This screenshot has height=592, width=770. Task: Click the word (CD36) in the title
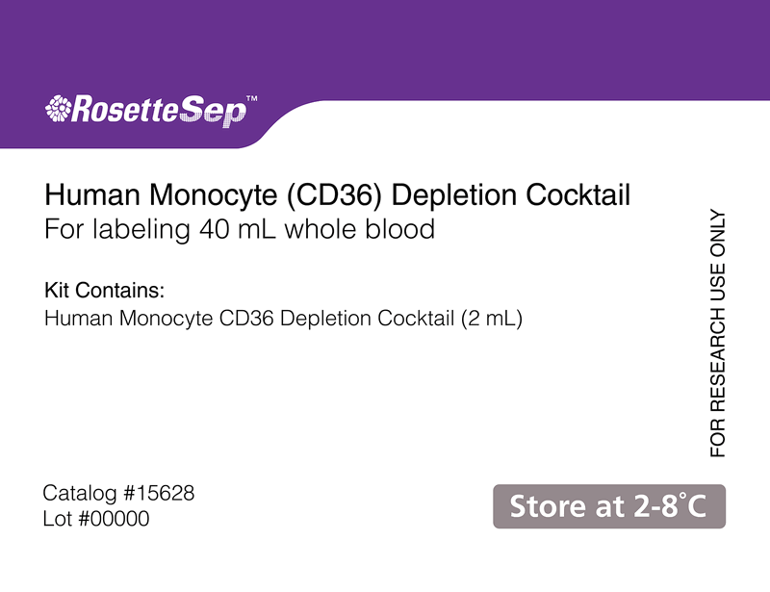[x=334, y=195]
